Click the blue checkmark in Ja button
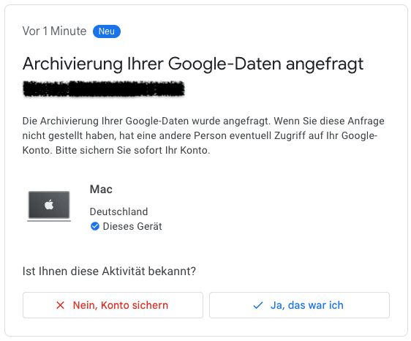The height and width of the screenshot is (341, 411). tap(258, 305)
